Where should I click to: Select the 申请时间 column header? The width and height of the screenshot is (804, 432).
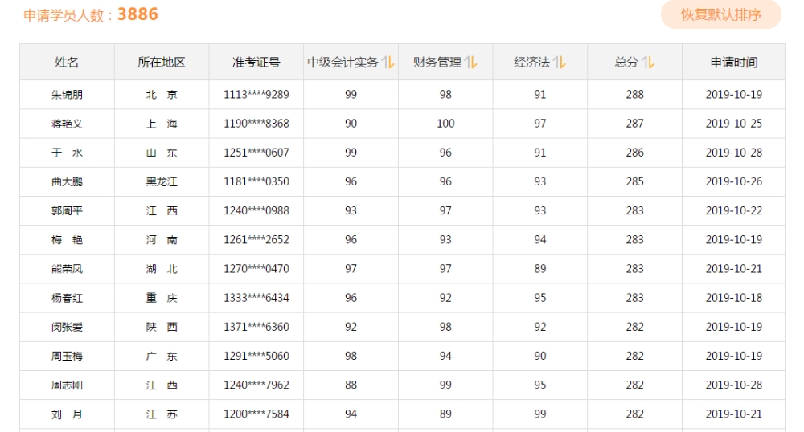point(734,62)
